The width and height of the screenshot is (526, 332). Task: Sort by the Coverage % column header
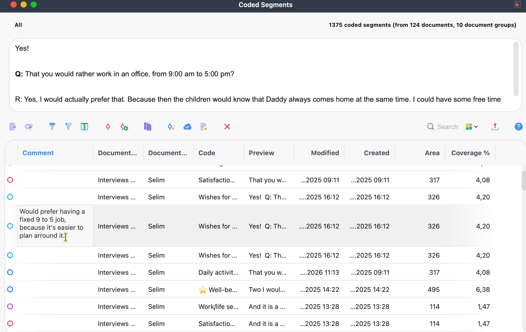tap(470, 153)
